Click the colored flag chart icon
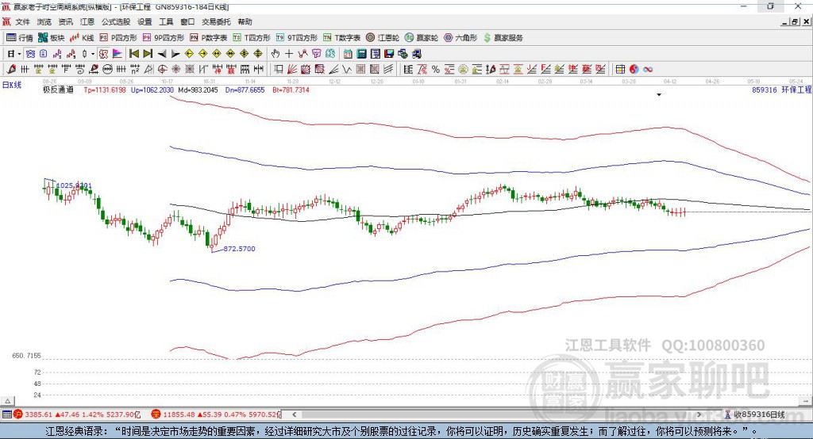 tap(118, 54)
